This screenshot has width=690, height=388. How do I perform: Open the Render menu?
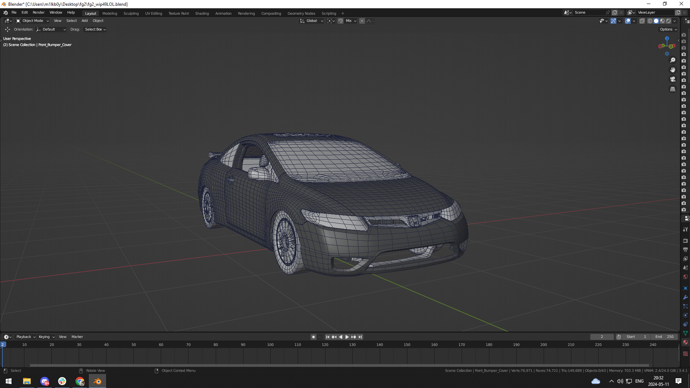point(38,12)
